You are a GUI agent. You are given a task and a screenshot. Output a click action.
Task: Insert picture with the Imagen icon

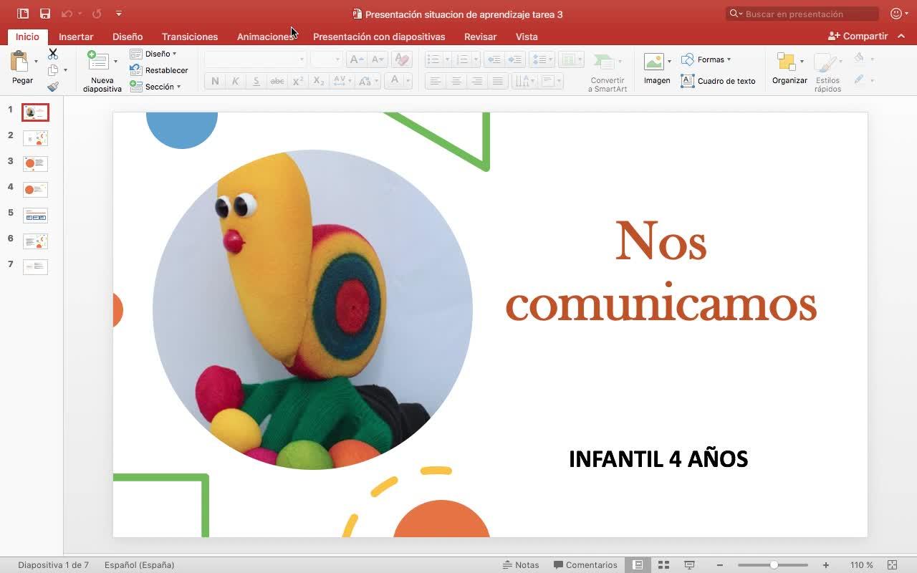point(653,62)
